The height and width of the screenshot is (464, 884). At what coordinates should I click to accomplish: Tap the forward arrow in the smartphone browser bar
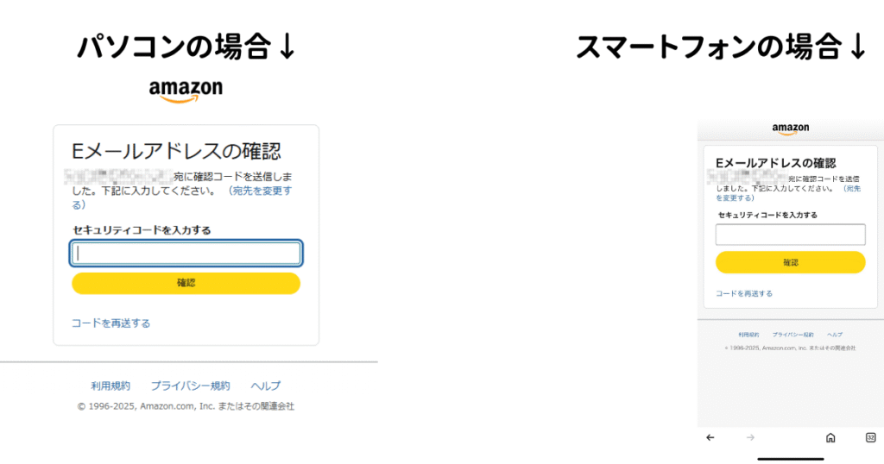pos(750,437)
